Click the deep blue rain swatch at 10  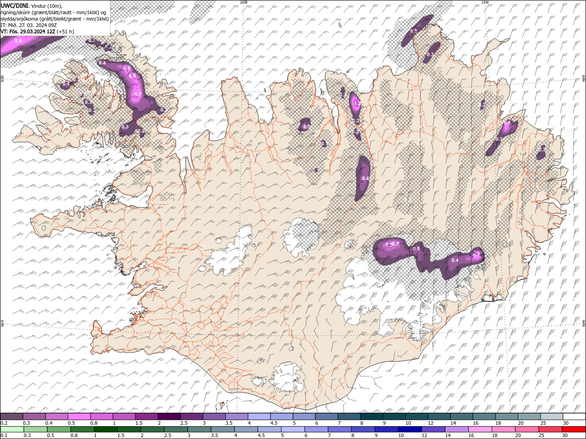click(x=409, y=429)
